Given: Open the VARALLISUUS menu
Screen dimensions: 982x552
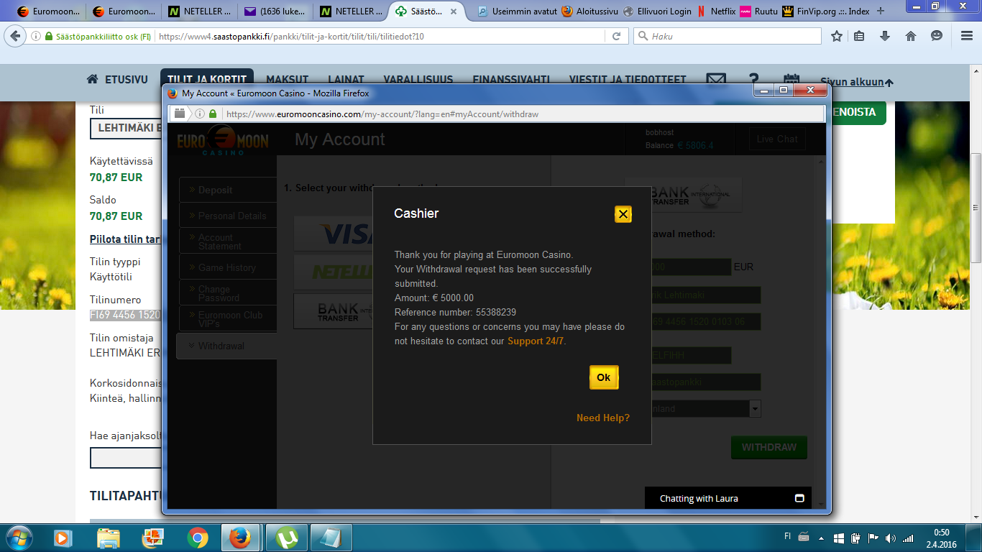Looking at the screenshot, I should click(418, 80).
